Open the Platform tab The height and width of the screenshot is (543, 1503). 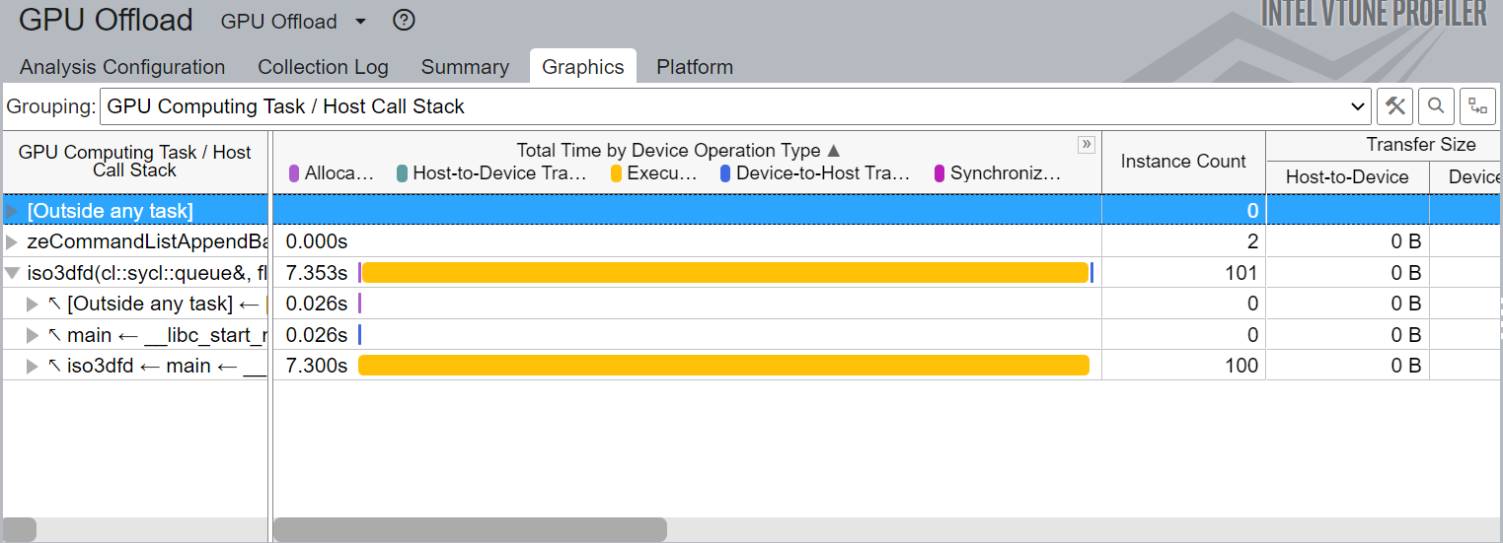pyautogui.click(x=695, y=67)
